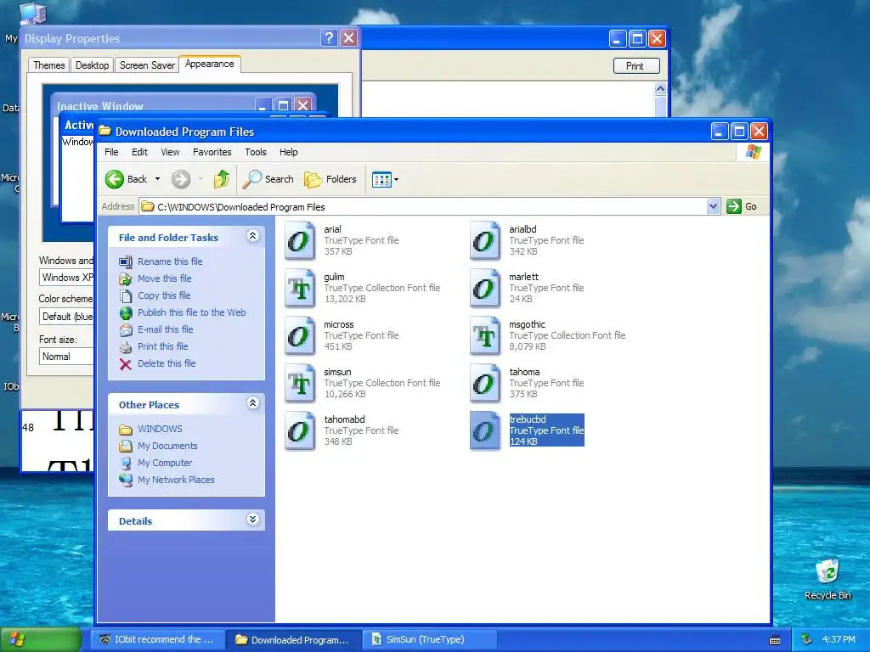
Task: Expand the Address bar dropdown arrow
Action: pyautogui.click(x=713, y=207)
